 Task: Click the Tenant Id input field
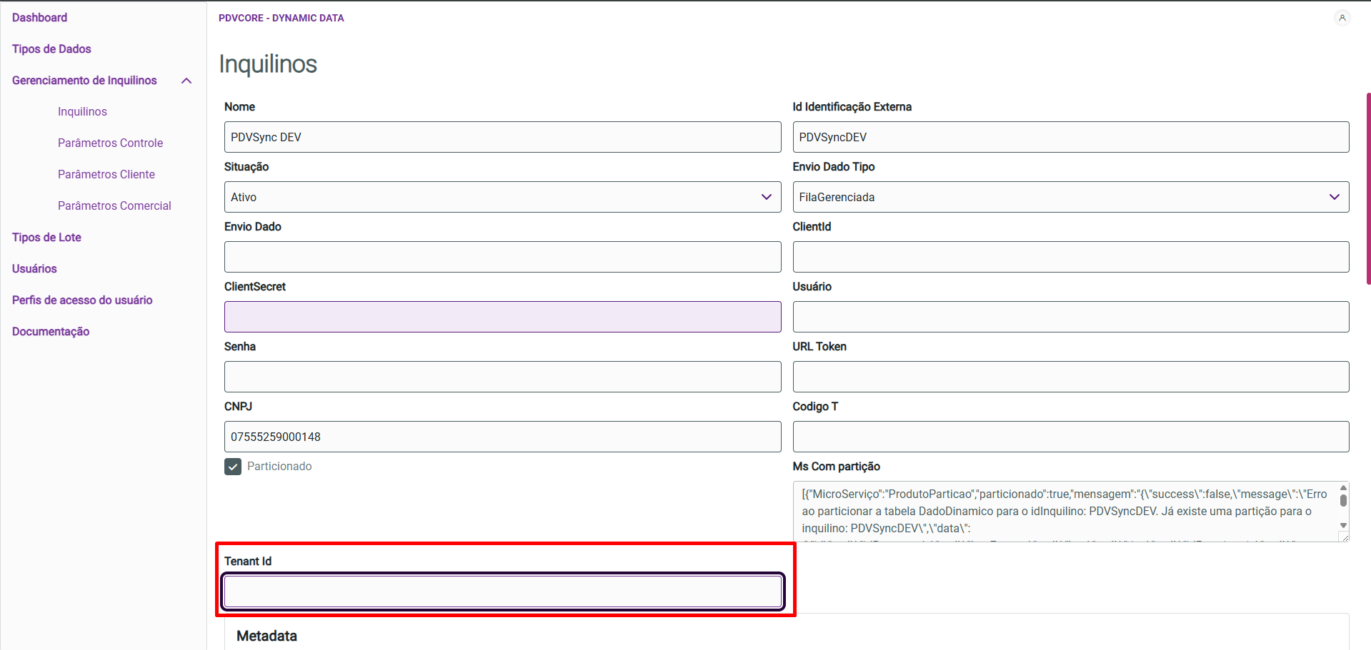click(502, 591)
